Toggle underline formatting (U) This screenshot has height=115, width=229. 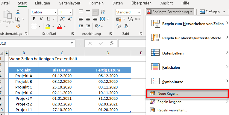pos(48,19)
